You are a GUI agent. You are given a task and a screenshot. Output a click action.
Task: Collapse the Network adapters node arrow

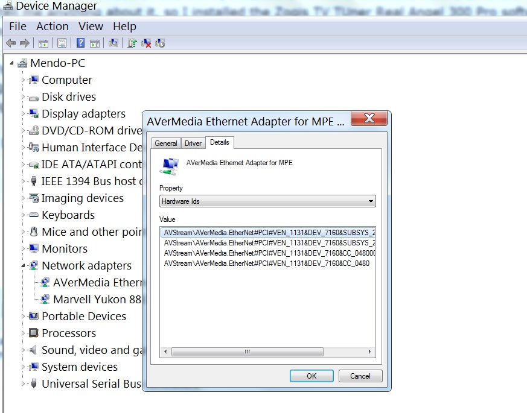23,266
